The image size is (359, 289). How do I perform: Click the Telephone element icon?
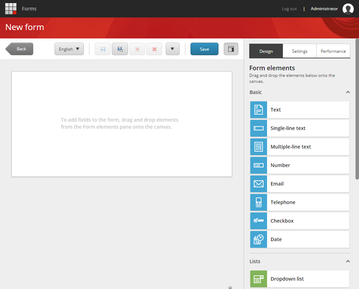click(258, 202)
